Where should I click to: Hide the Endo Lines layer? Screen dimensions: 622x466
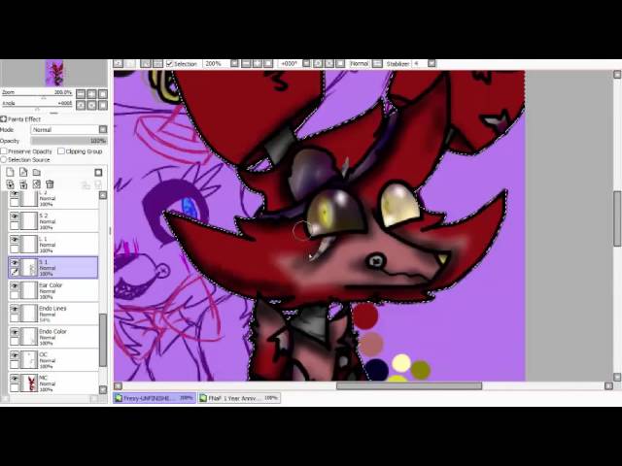coord(15,309)
